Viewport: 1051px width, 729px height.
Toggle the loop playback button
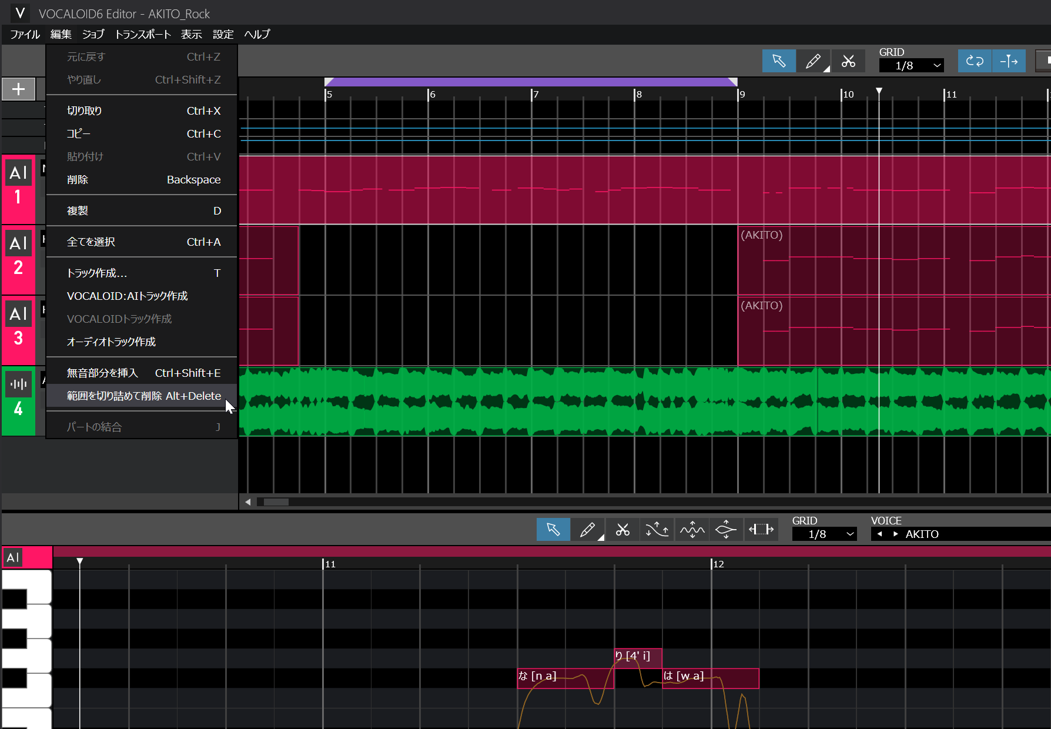click(x=975, y=61)
